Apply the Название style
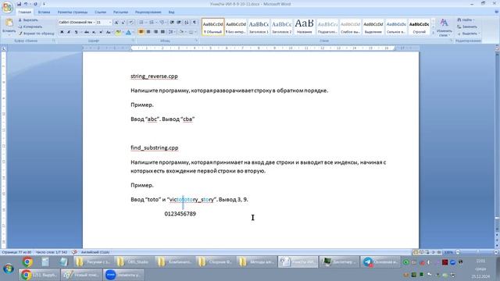 (x=304, y=27)
